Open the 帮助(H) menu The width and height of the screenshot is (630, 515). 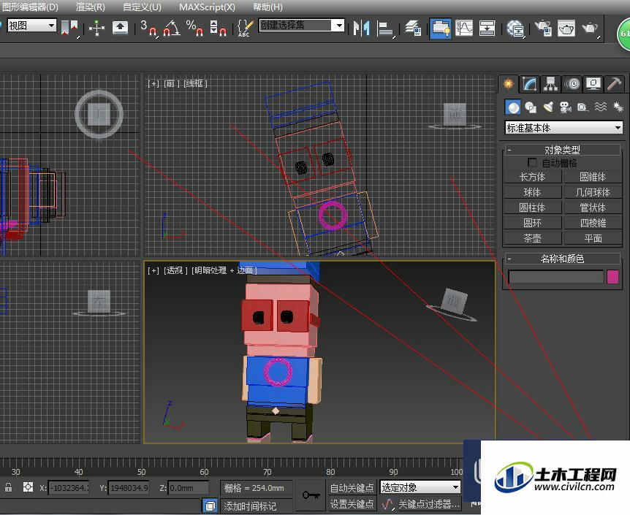pyautogui.click(x=267, y=7)
